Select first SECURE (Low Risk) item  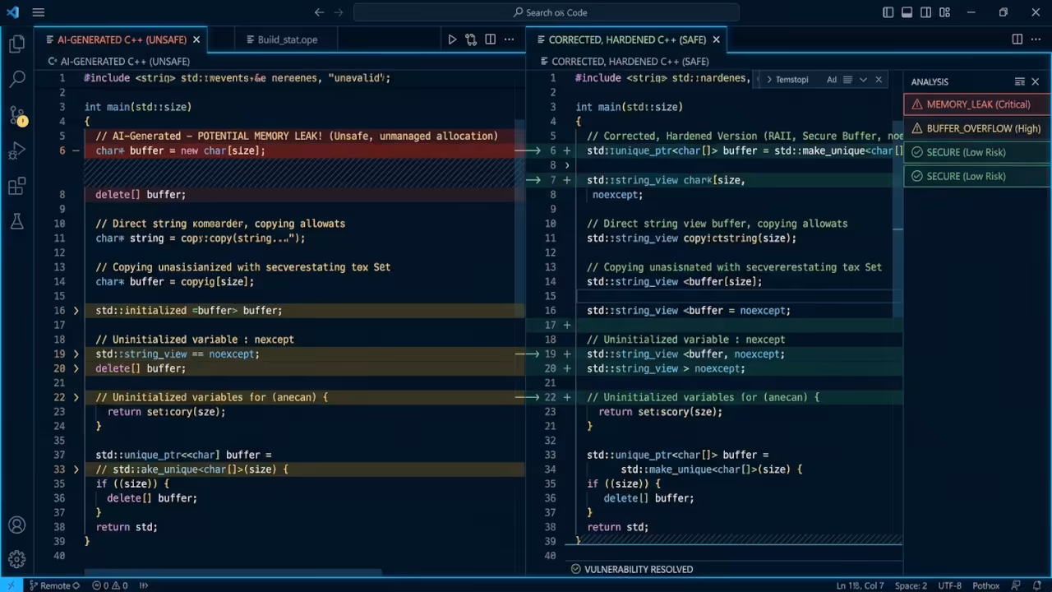pos(978,152)
